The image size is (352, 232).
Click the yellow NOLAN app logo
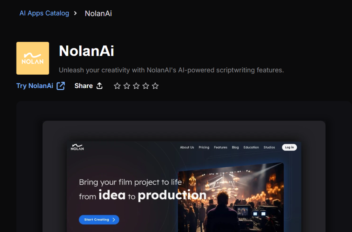33,58
